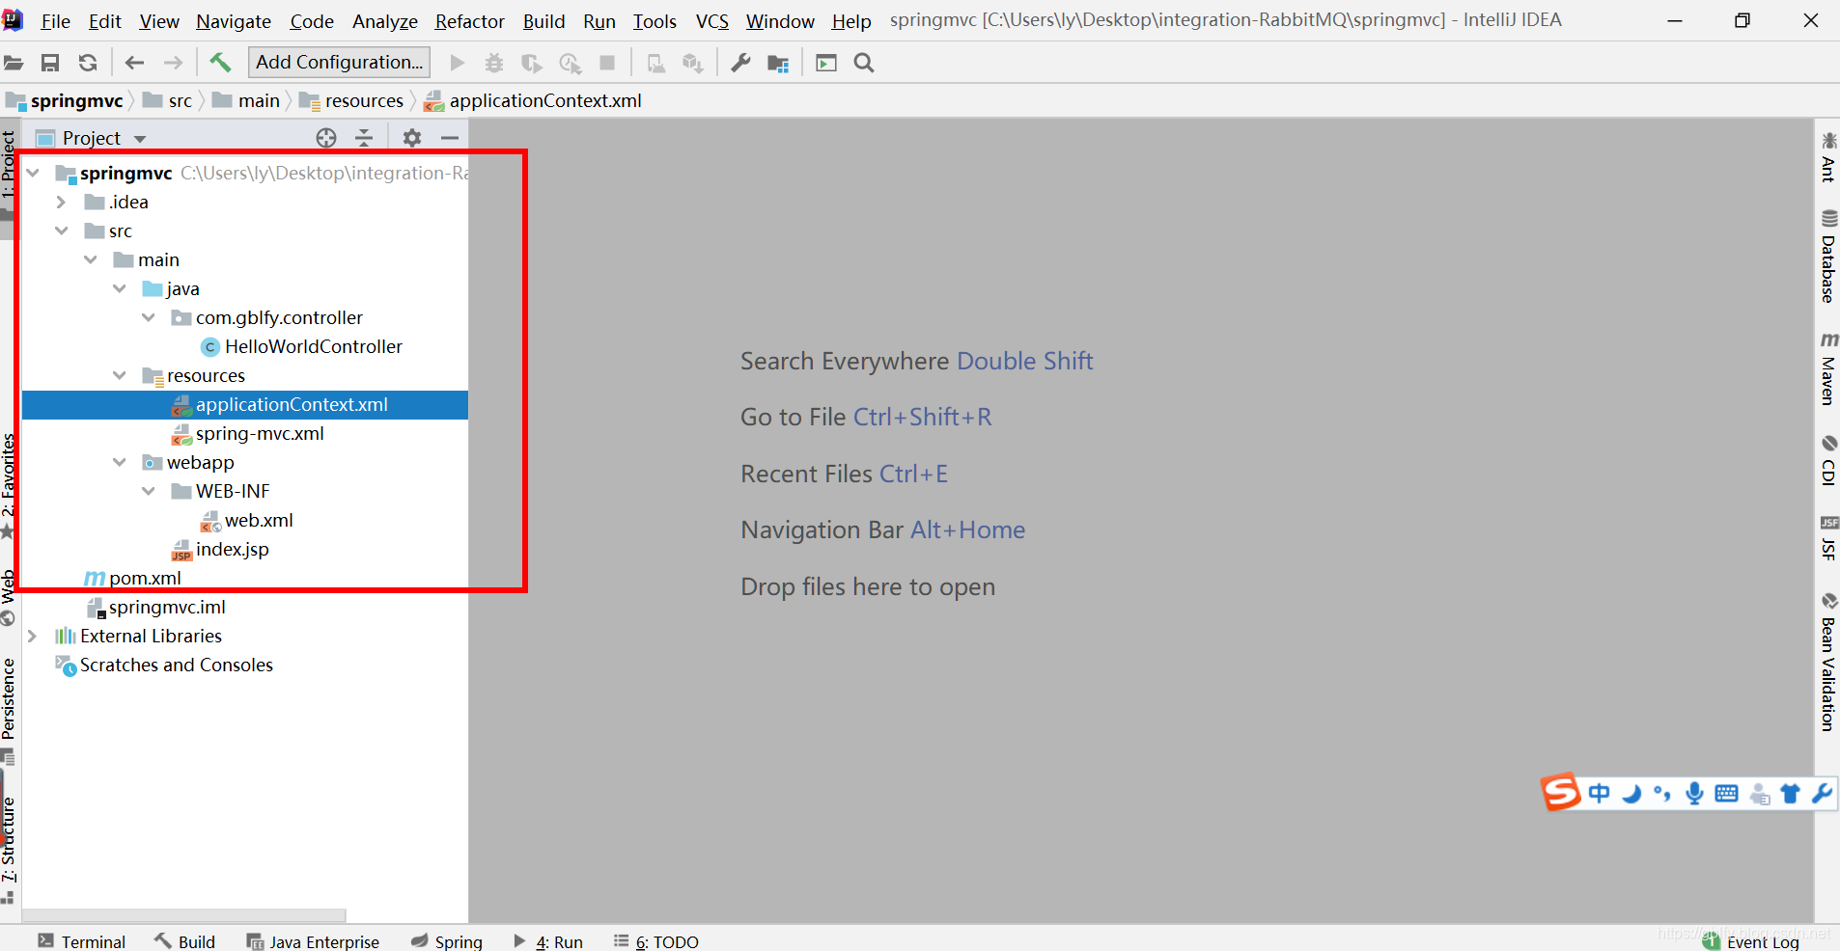
Task: Click the locate/scroll from source target icon
Action: (x=326, y=138)
